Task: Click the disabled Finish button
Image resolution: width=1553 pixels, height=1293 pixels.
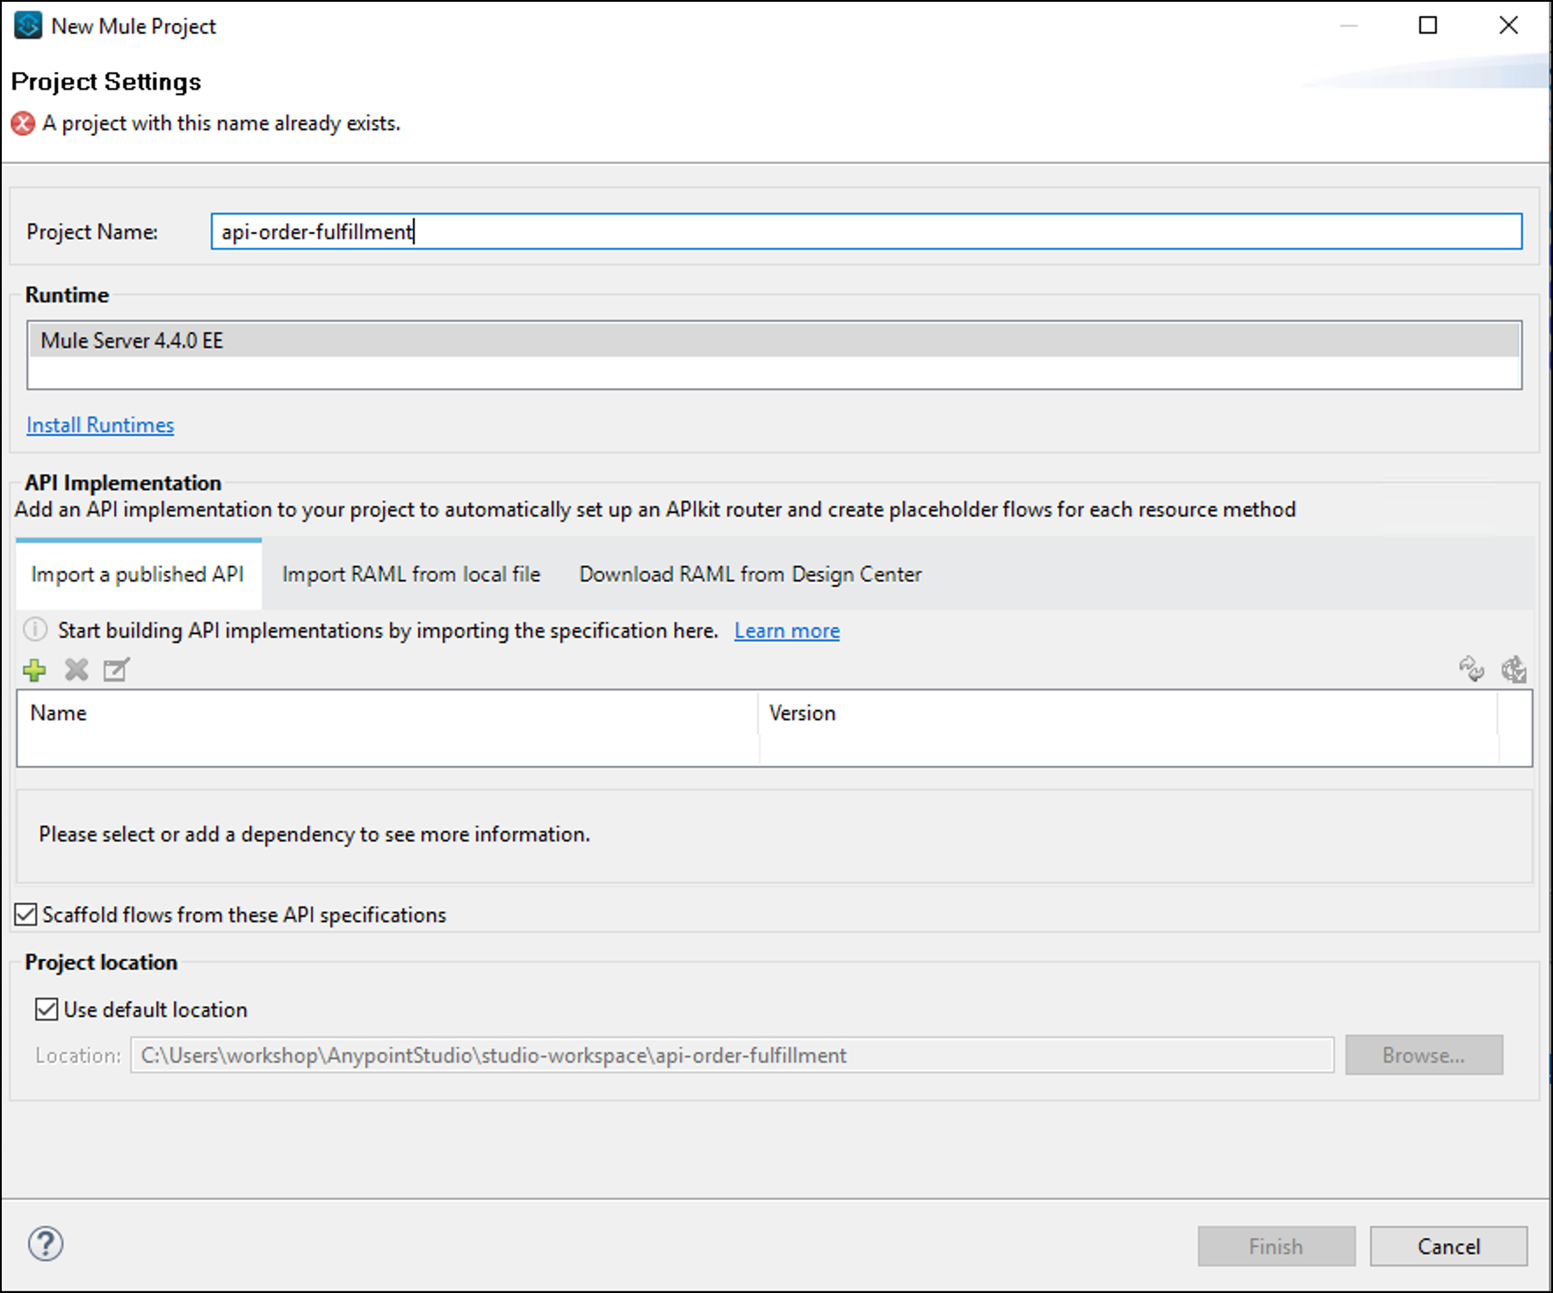Action: point(1276,1246)
